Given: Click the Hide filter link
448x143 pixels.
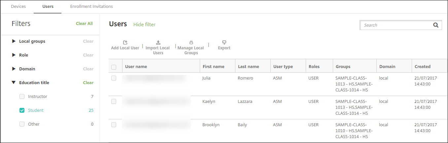Looking at the screenshot, I should 144,25.
